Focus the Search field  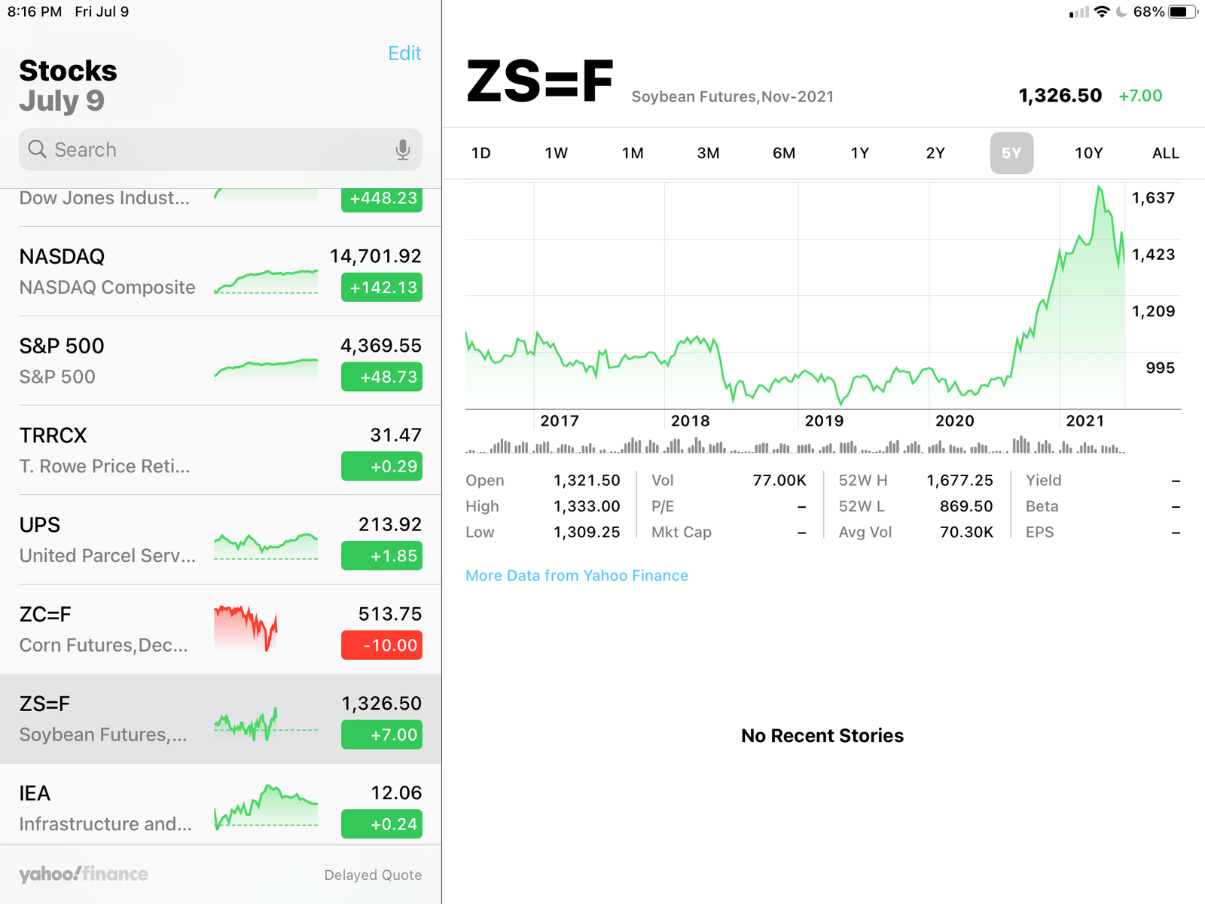point(221,149)
